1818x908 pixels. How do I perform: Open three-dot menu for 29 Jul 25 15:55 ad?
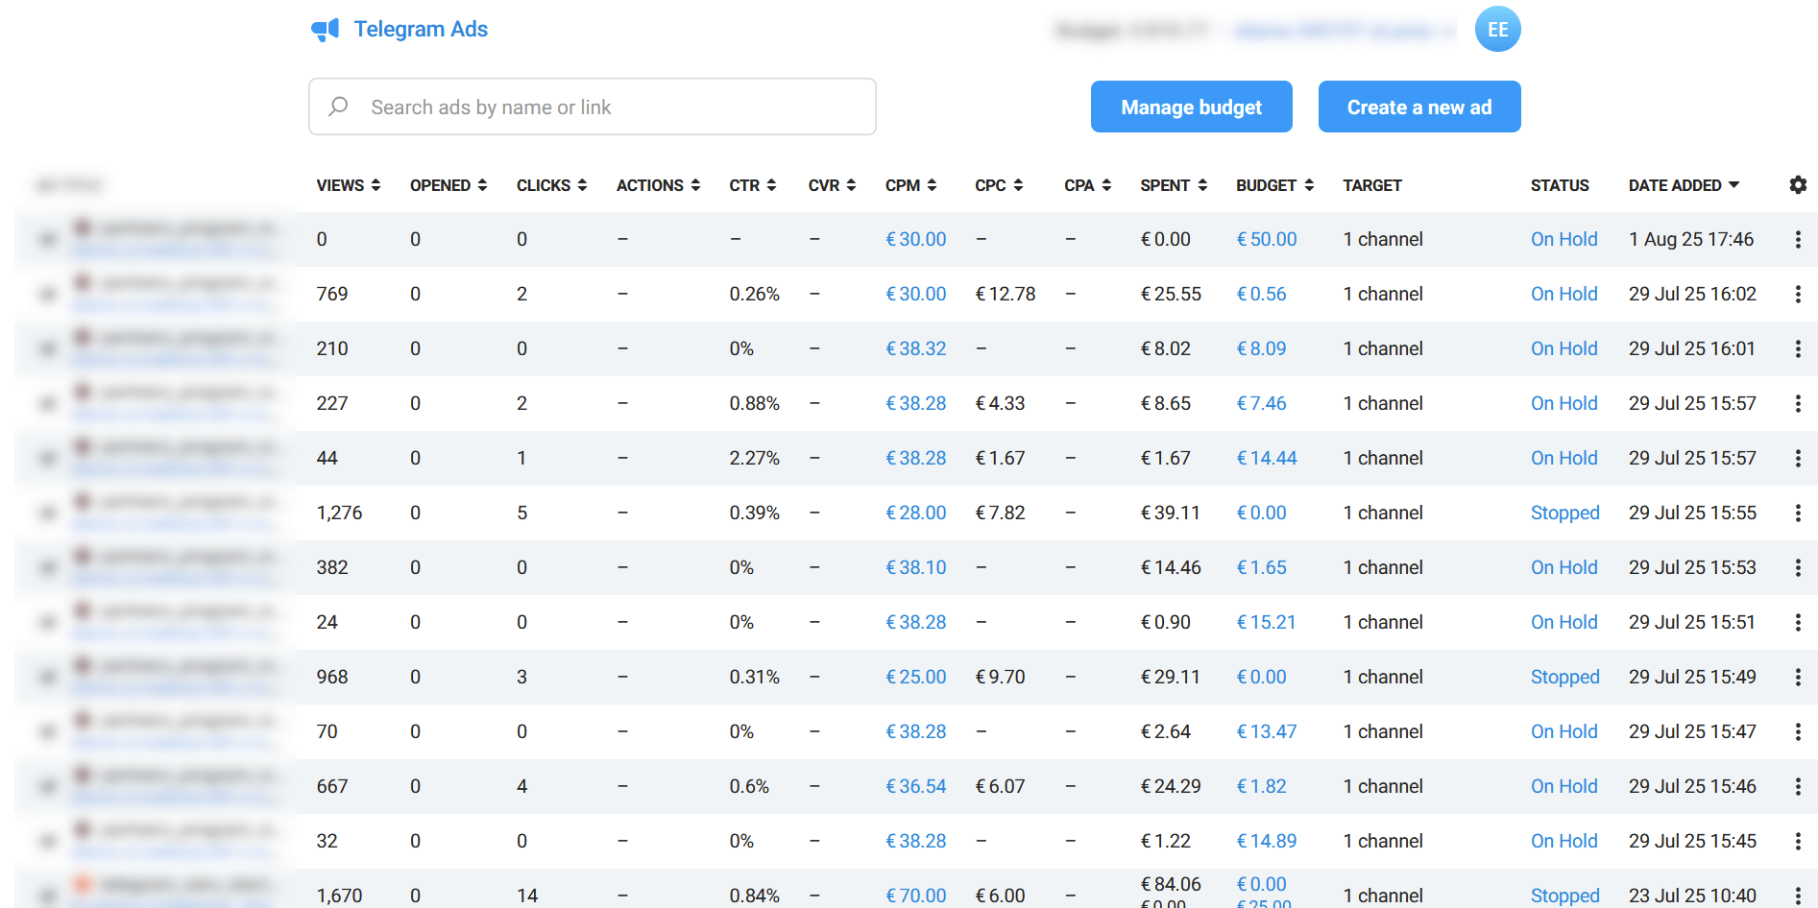pos(1798,514)
